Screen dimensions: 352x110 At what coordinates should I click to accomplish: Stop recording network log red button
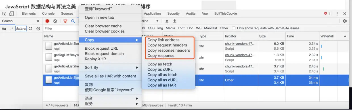pos(47,21)
